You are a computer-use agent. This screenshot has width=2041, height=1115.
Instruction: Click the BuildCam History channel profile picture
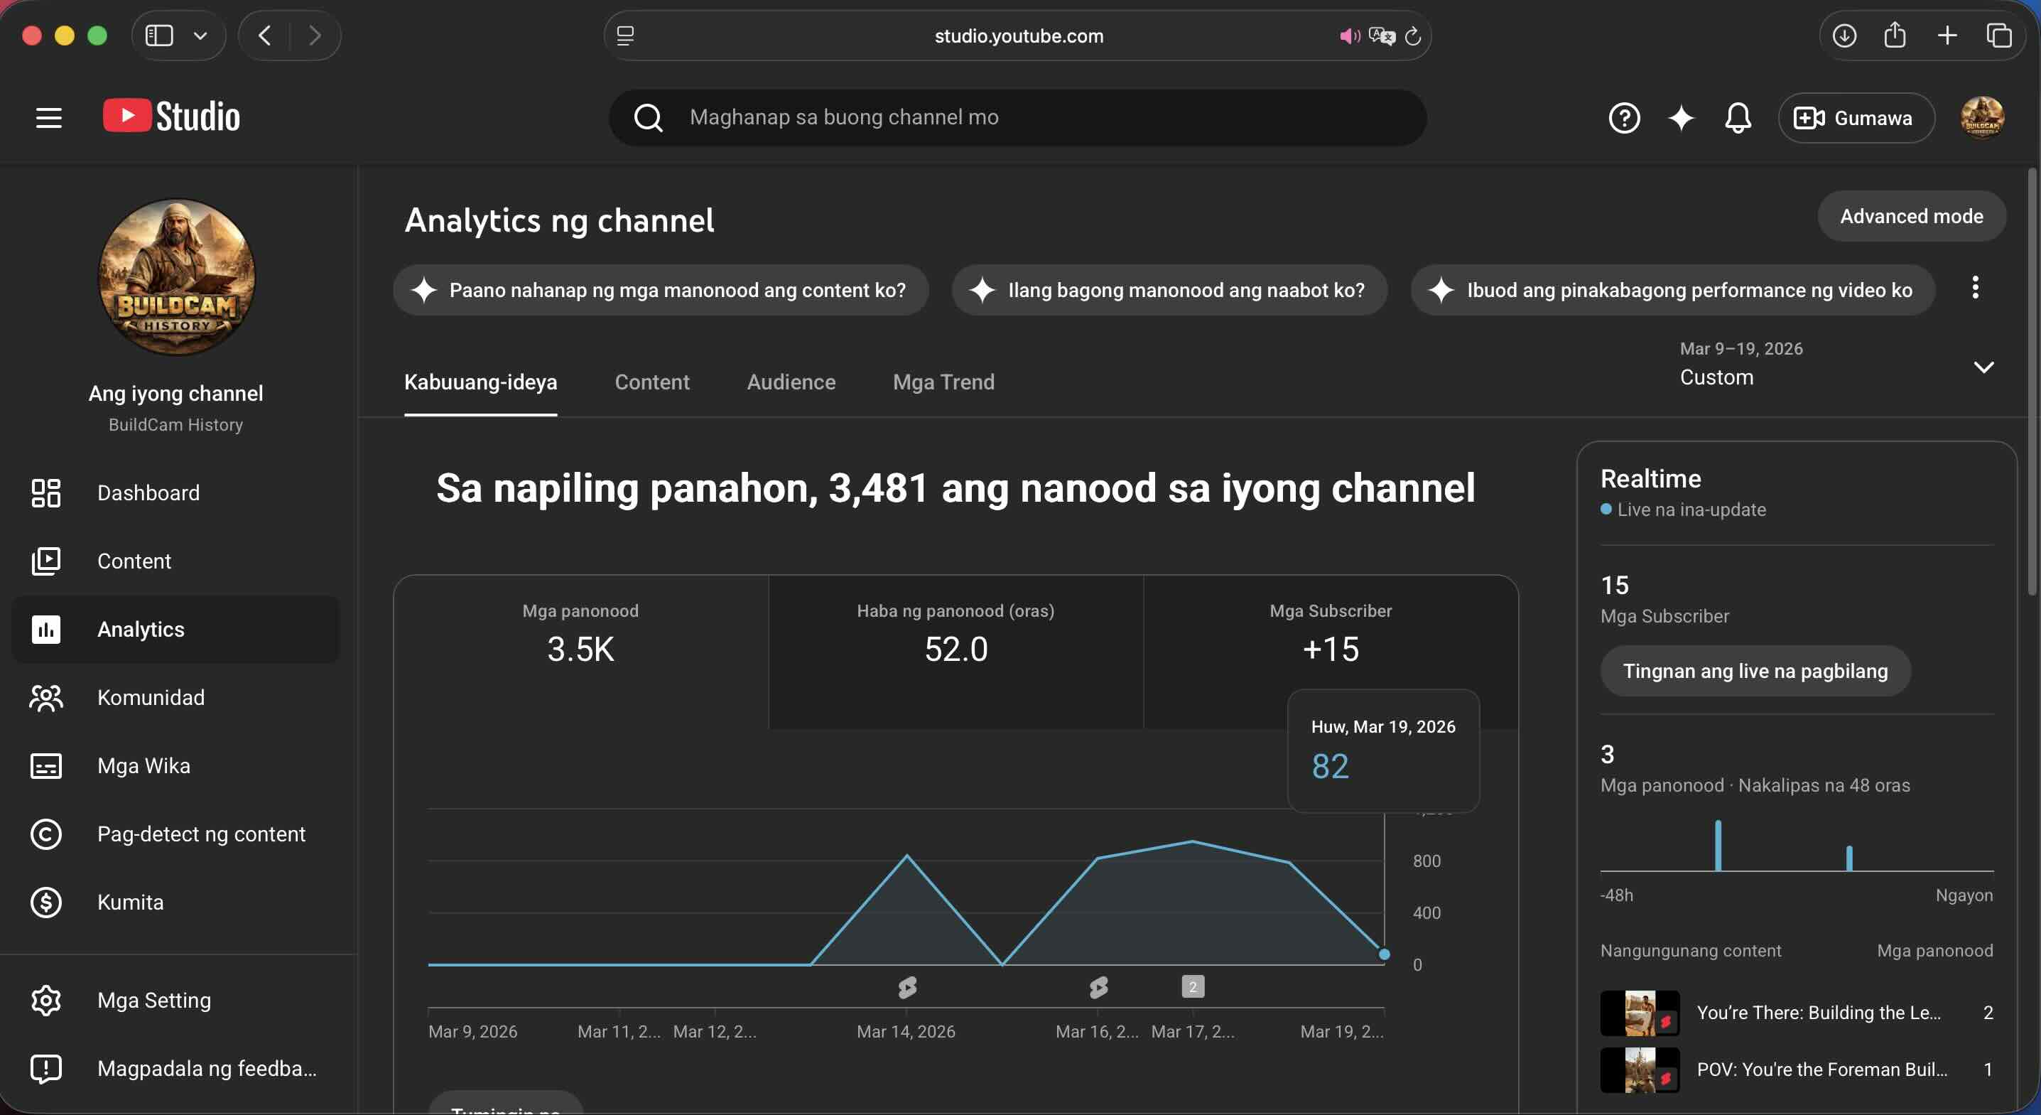176,276
